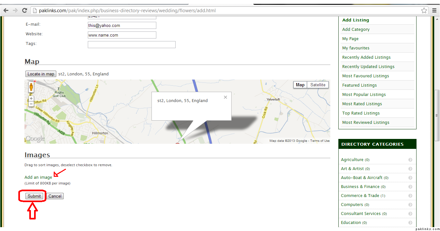Viewport: 440px width, 231px height.
Task: Click the Add an image link
Action: coord(38,177)
